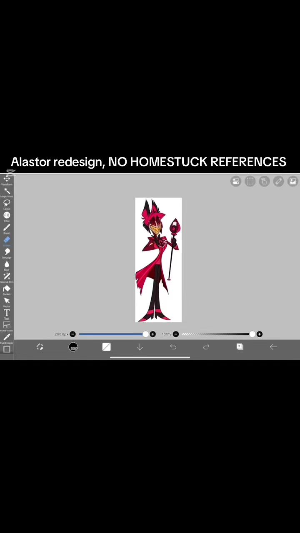
Task: Undo the last action
Action: tap(173, 347)
